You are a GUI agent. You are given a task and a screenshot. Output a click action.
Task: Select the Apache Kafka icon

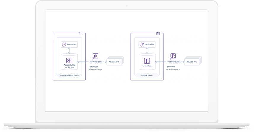click(69, 61)
